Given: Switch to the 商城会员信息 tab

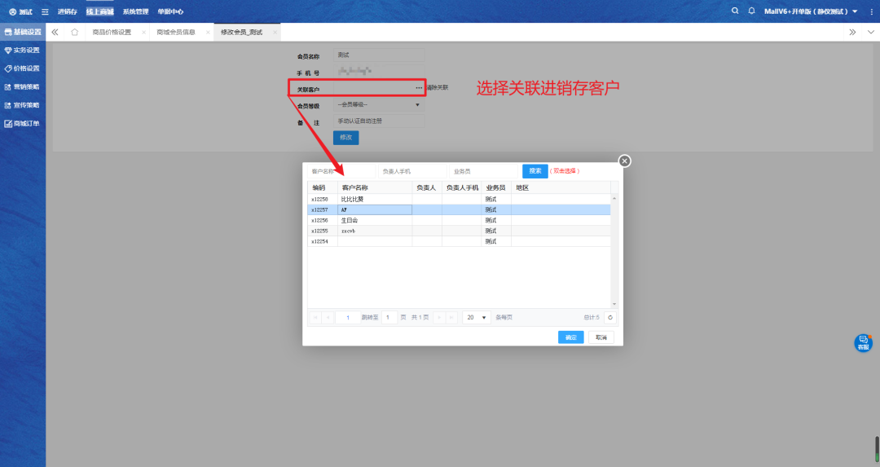Looking at the screenshot, I should pyautogui.click(x=176, y=33).
